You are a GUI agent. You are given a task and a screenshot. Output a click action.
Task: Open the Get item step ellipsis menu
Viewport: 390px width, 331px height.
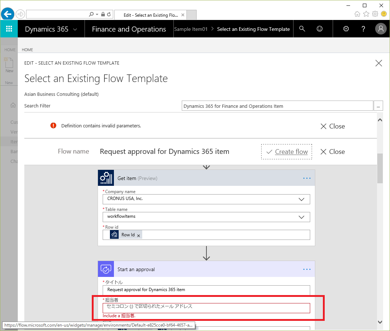pyautogui.click(x=307, y=178)
